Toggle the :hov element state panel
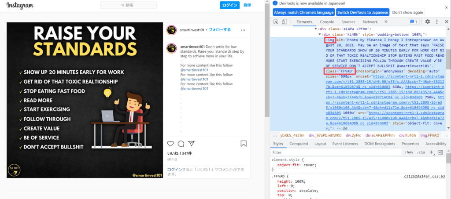Viewport: 451px width, 199px height. pyautogui.click(x=408, y=152)
